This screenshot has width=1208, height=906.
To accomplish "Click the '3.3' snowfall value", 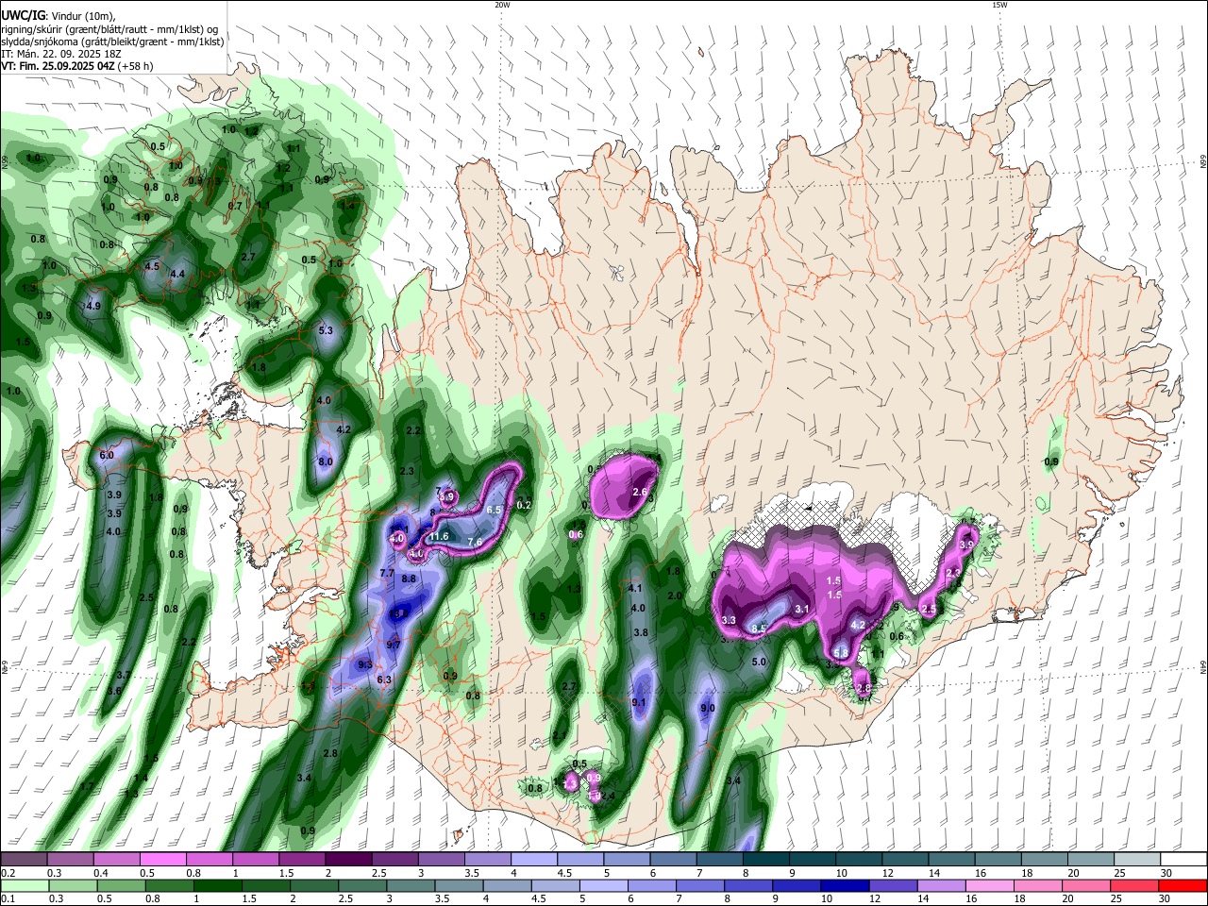I will (x=729, y=620).
